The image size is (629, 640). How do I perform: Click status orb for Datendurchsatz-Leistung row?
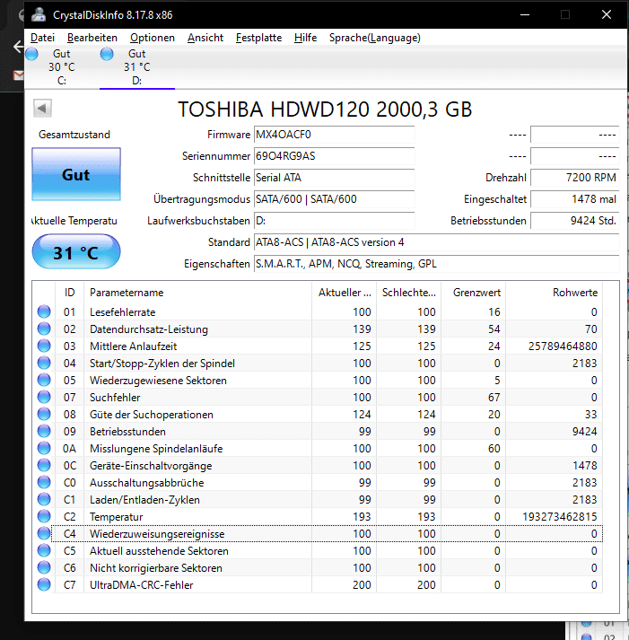44,329
